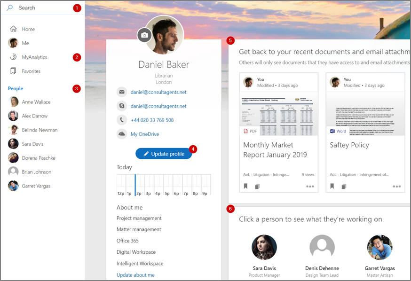Open more options on Monthly Market Report card
This screenshot has height=281, width=411.
tap(310, 187)
